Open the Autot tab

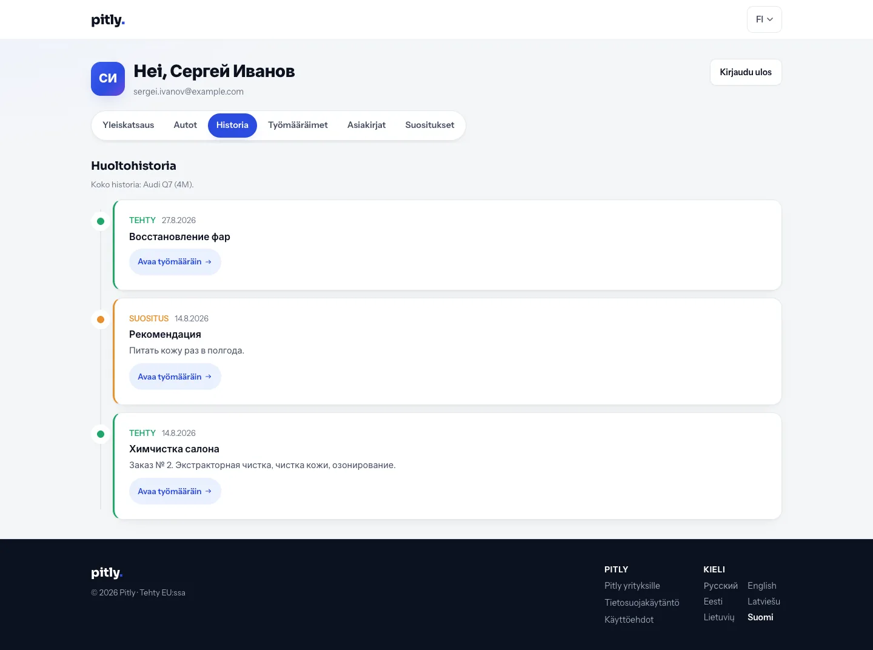(186, 125)
